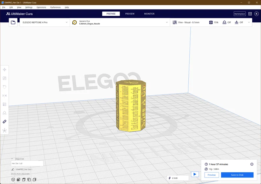This screenshot has width=261, height=184.
Task: Open the File menu
Action: coord(4,7)
